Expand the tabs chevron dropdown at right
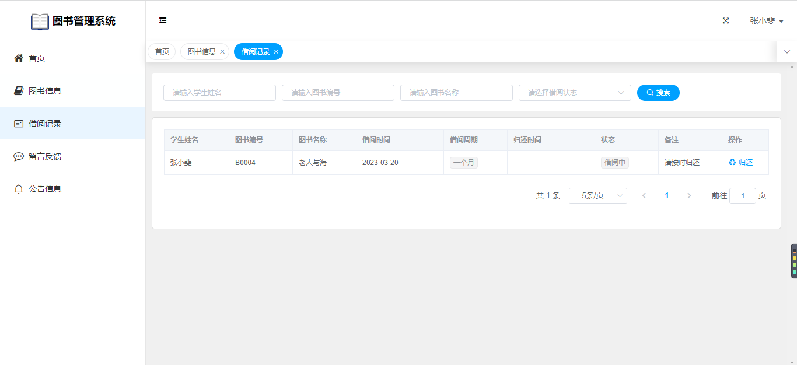 click(x=786, y=52)
